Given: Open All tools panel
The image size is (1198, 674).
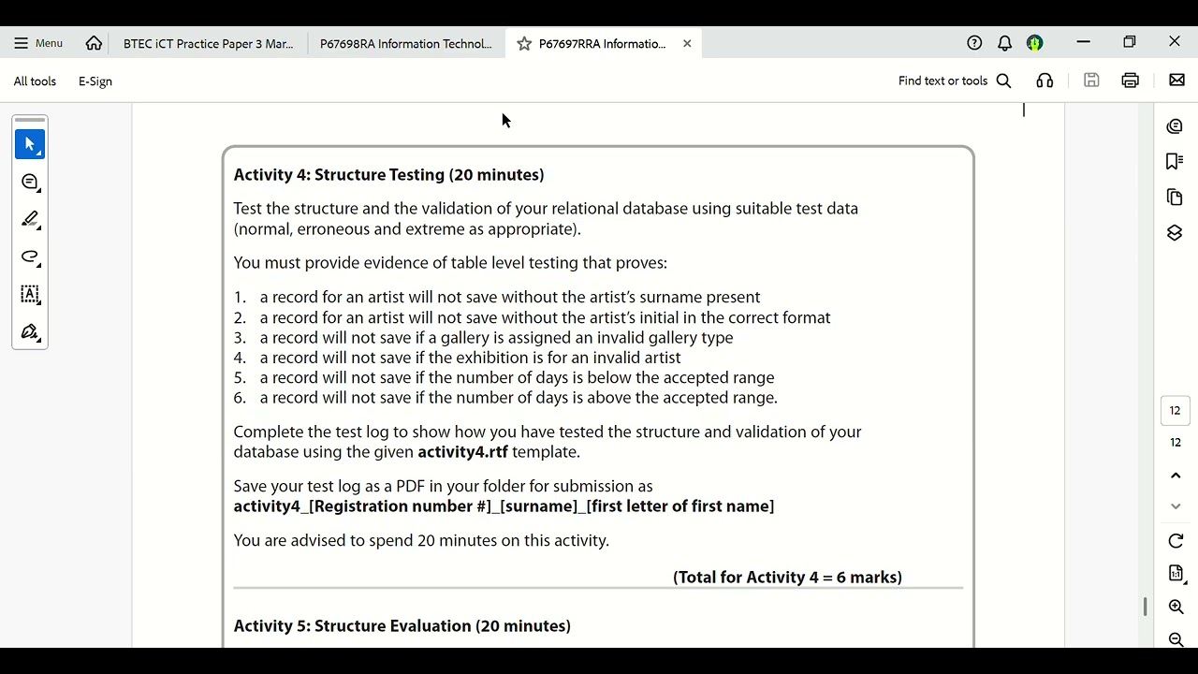Looking at the screenshot, I should click(x=35, y=81).
